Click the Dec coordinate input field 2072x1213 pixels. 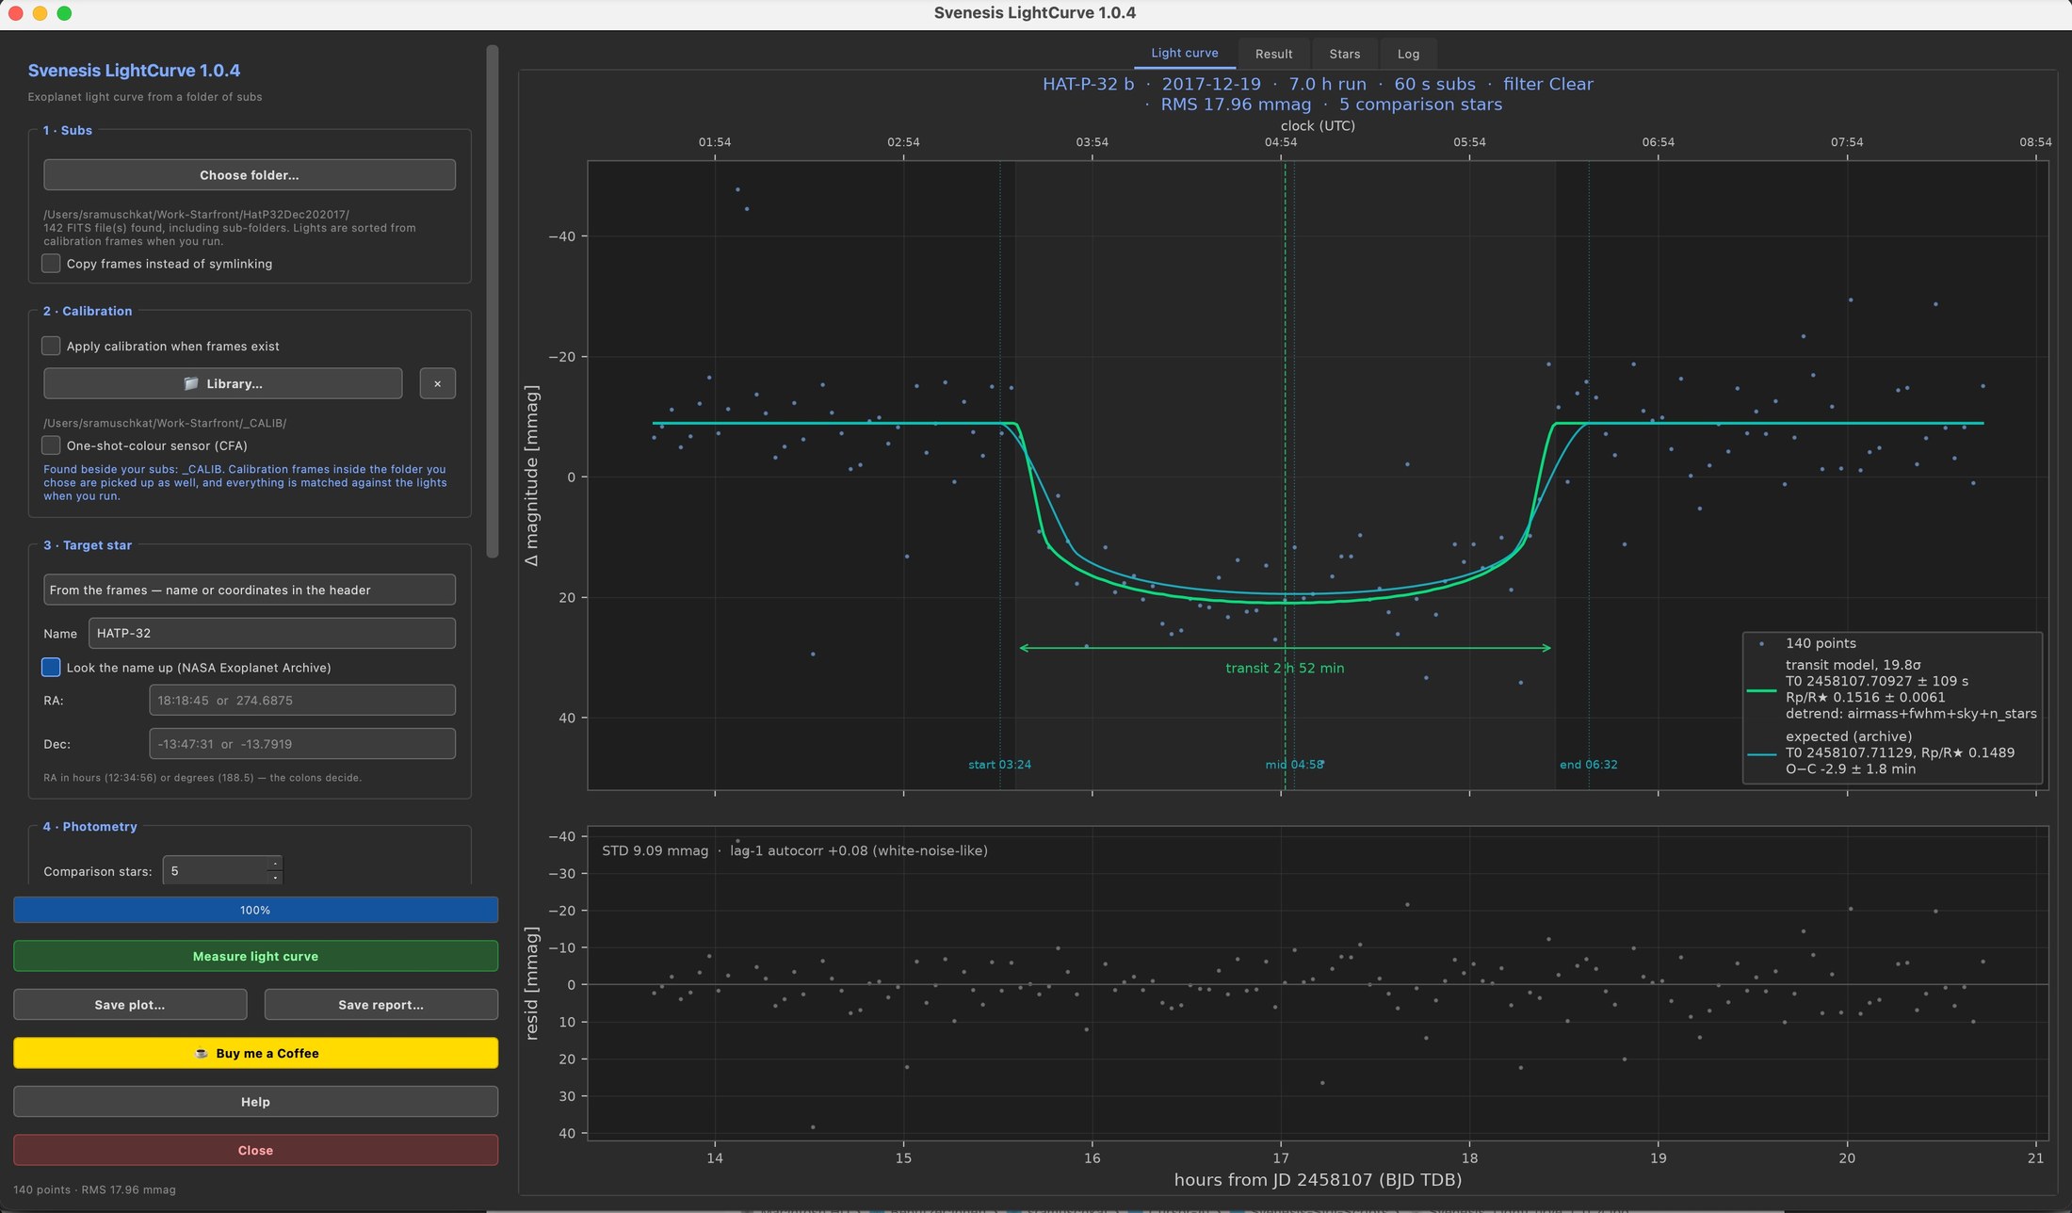point(302,743)
